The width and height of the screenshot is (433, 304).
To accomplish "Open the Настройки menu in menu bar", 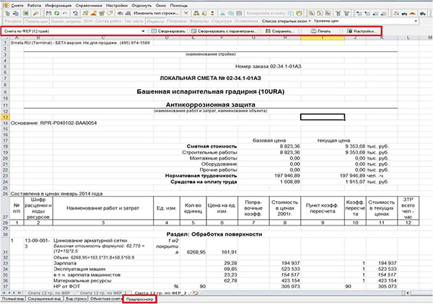I will (117, 5).
